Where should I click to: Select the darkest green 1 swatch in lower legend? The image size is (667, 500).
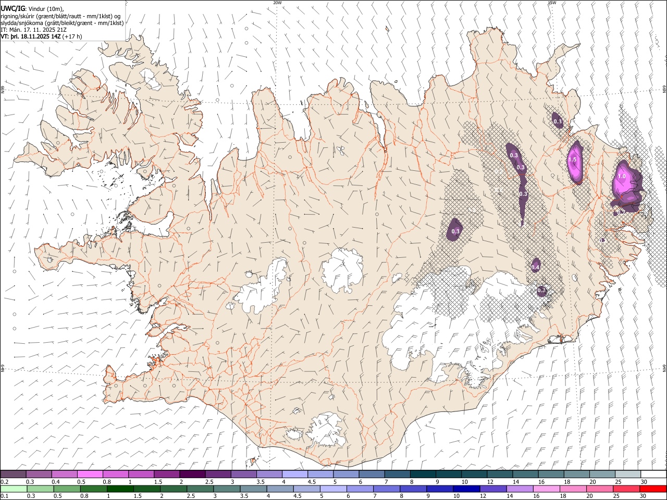(120, 489)
